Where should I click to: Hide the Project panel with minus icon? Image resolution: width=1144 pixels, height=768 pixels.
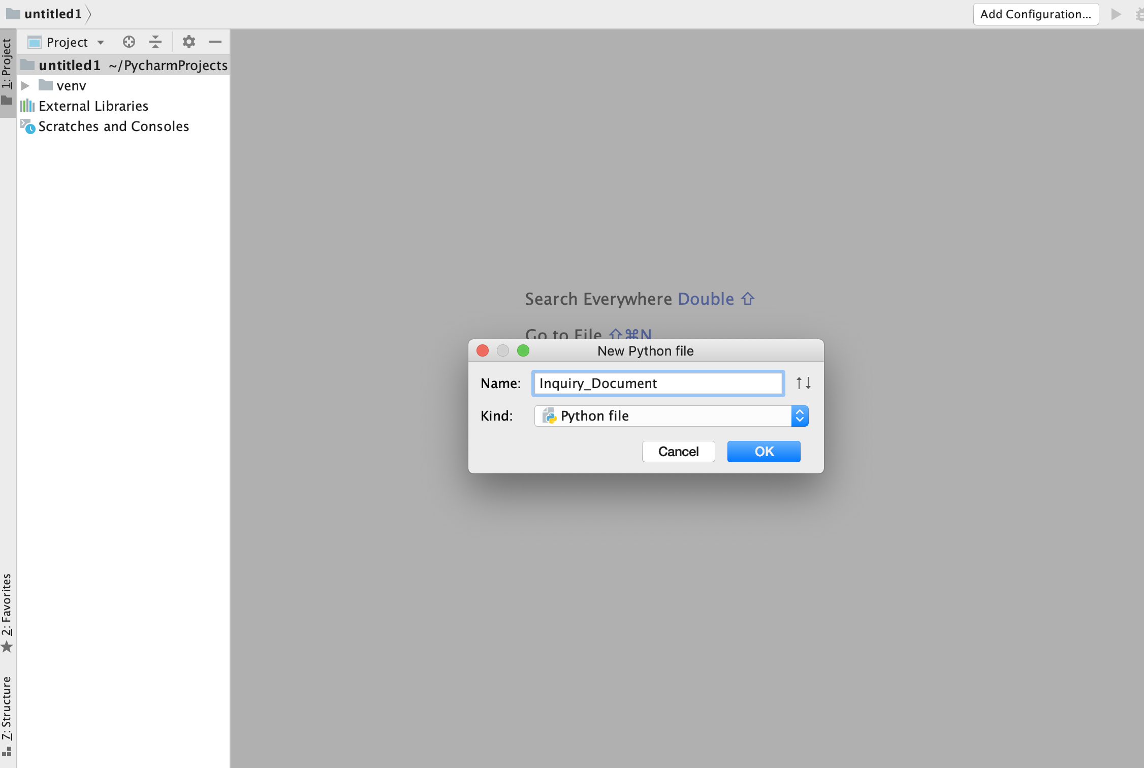[x=215, y=42]
